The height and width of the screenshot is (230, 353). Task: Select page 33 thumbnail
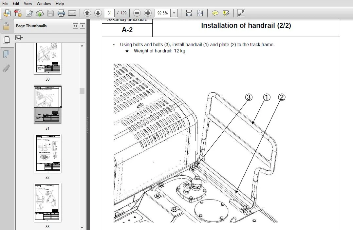coord(47,202)
